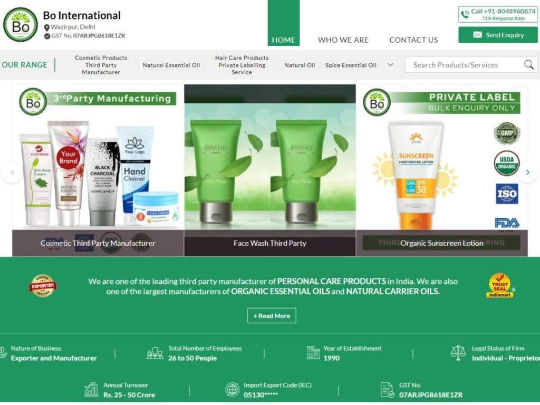Open Cosmetic Third Party Manufacturer caption link
540x405 pixels.
pos(98,243)
